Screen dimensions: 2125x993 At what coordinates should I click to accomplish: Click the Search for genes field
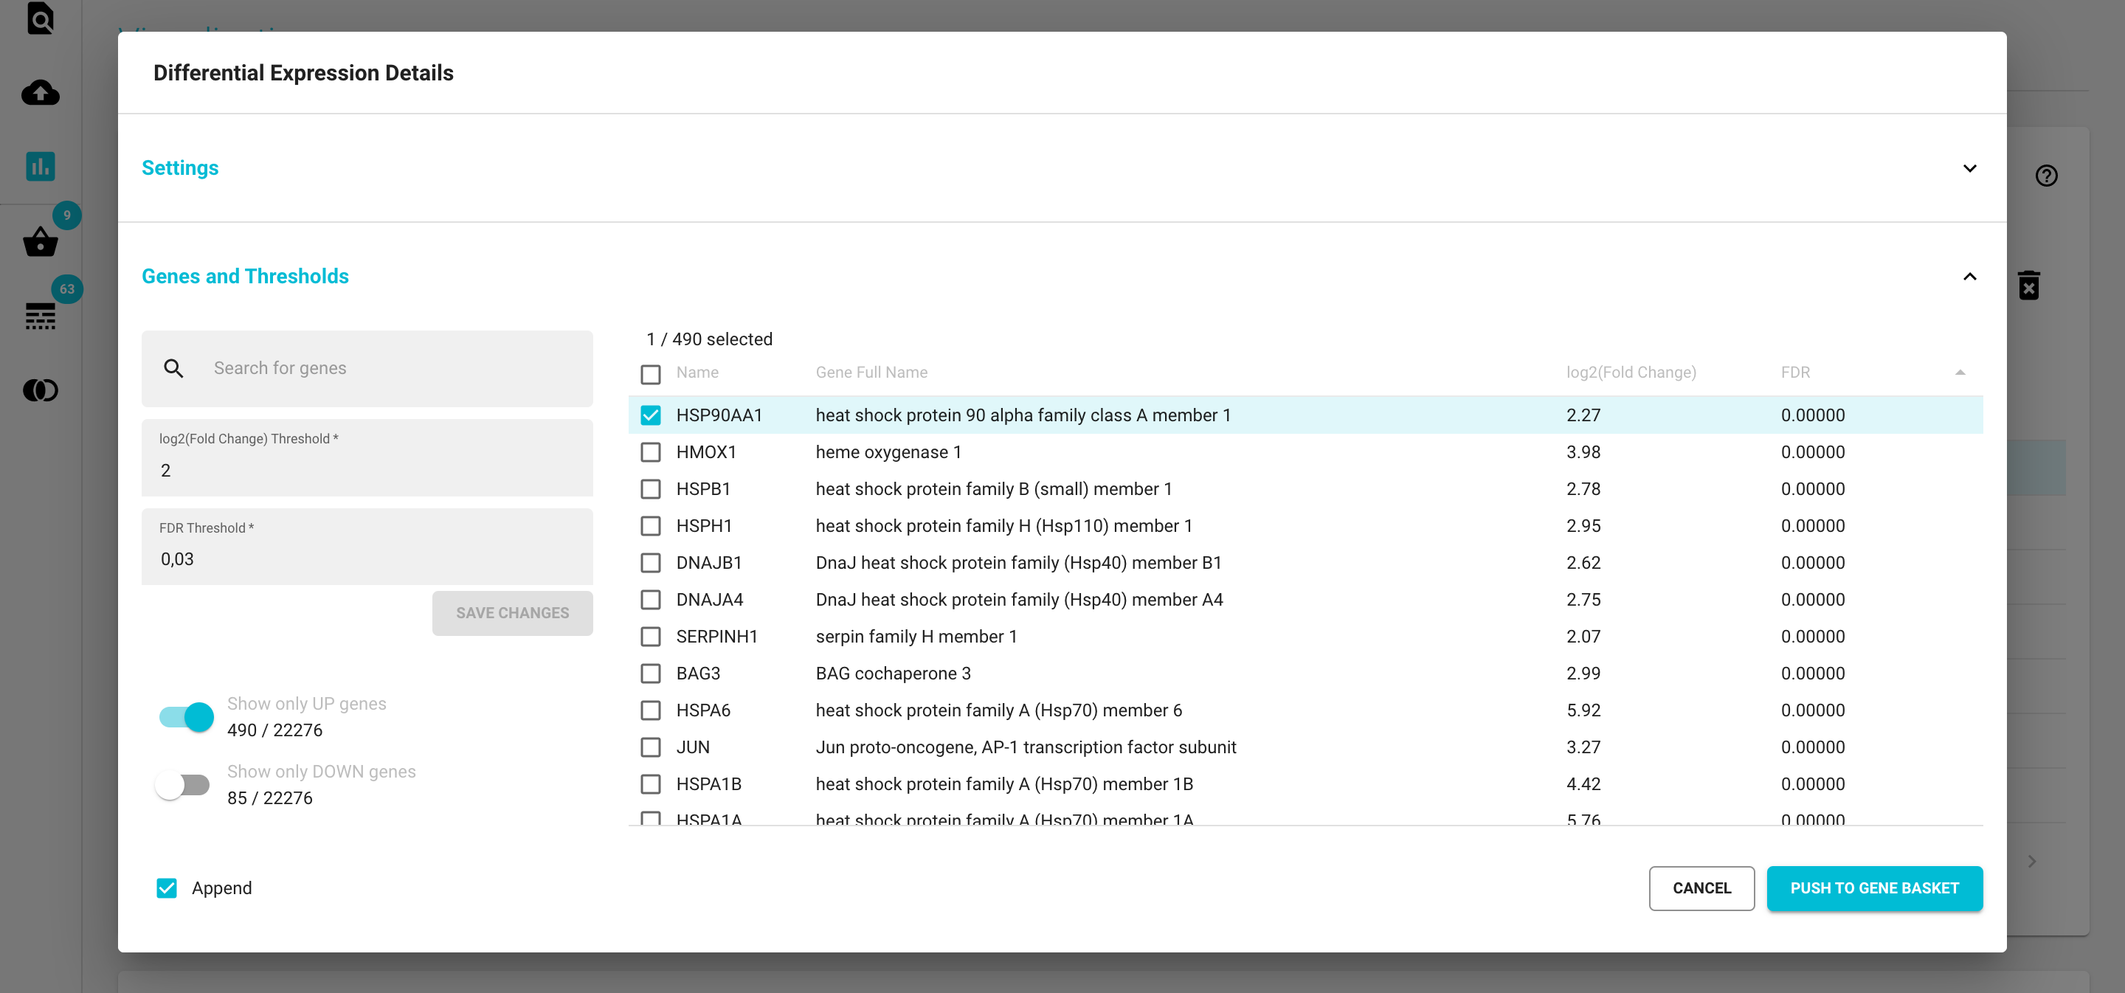pyautogui.click(x=367, y=369)
